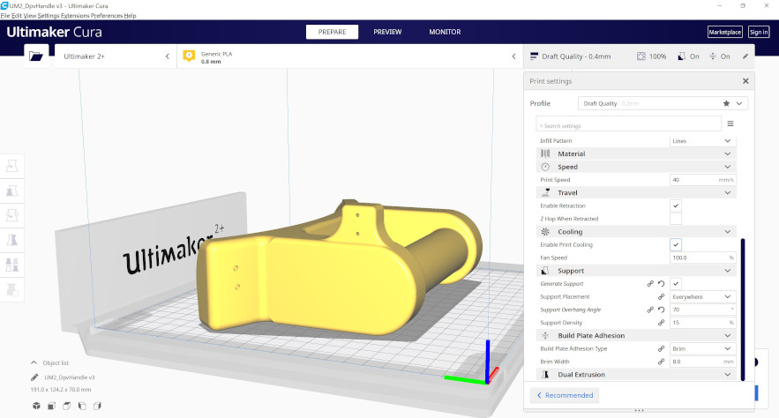This screenshot has width=779, height=418.
Task: Click pencil icon next to UM2_DpvHandle v3
Action: coord(34,377)
